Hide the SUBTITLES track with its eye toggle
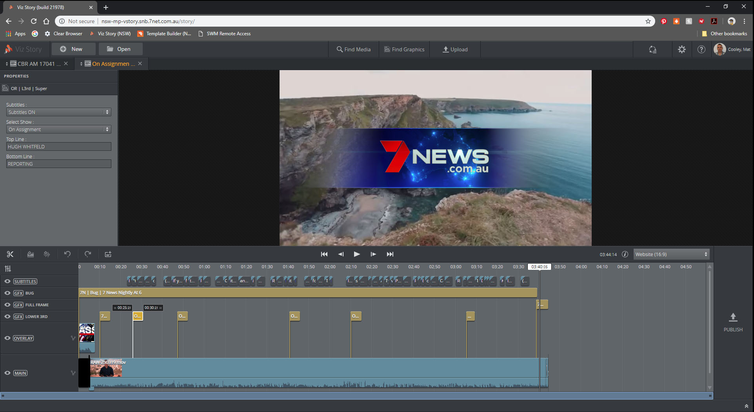The height and width of the screenshot is (412, 754). click(7, 281)
